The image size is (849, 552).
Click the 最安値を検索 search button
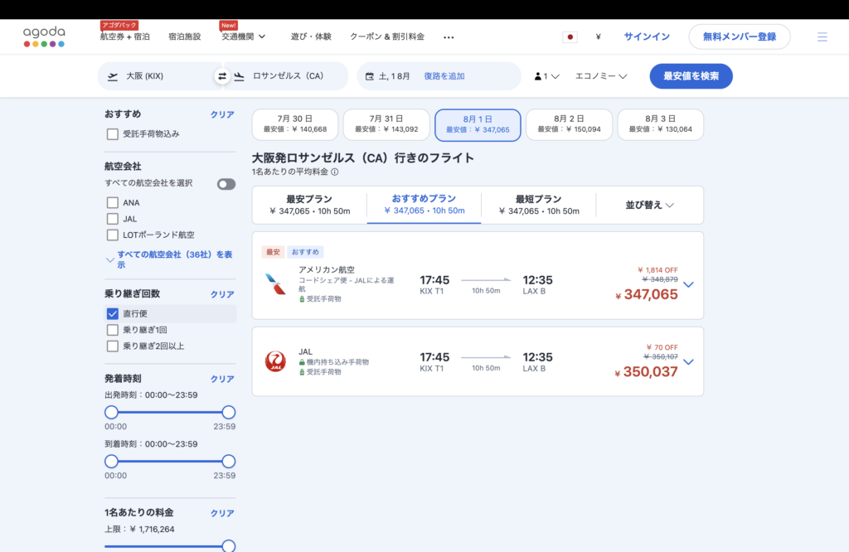(x=691, y=76)
